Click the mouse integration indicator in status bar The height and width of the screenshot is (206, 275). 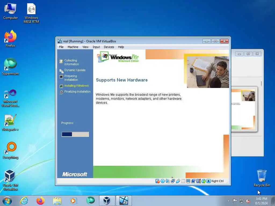203,181
